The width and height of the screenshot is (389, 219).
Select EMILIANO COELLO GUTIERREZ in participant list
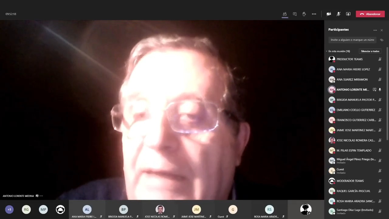pos(356,110)
